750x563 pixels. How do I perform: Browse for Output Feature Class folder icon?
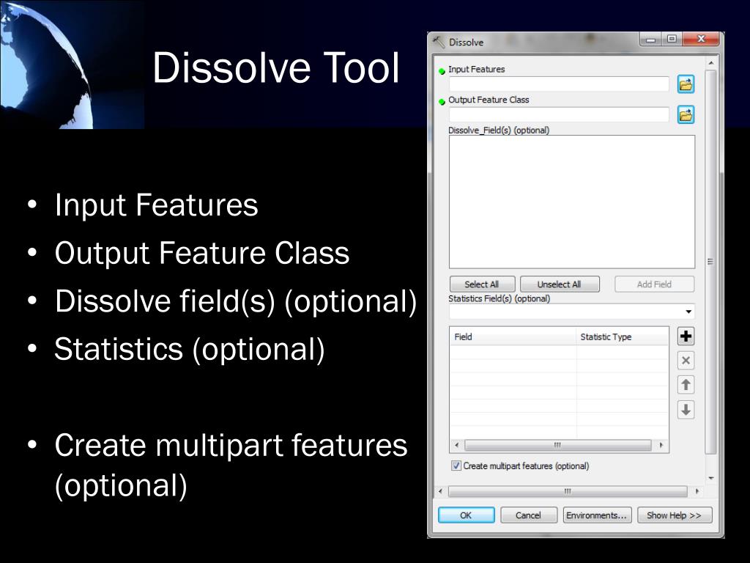pos(686,115)
